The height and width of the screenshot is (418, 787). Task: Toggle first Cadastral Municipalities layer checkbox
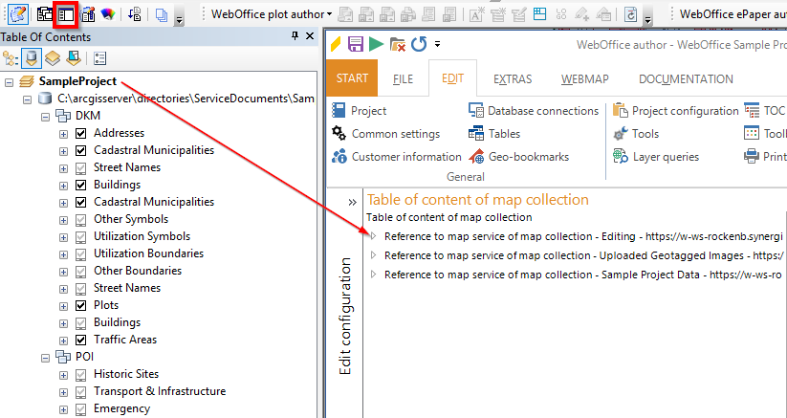pyautogui.click(x=81, y=150)
